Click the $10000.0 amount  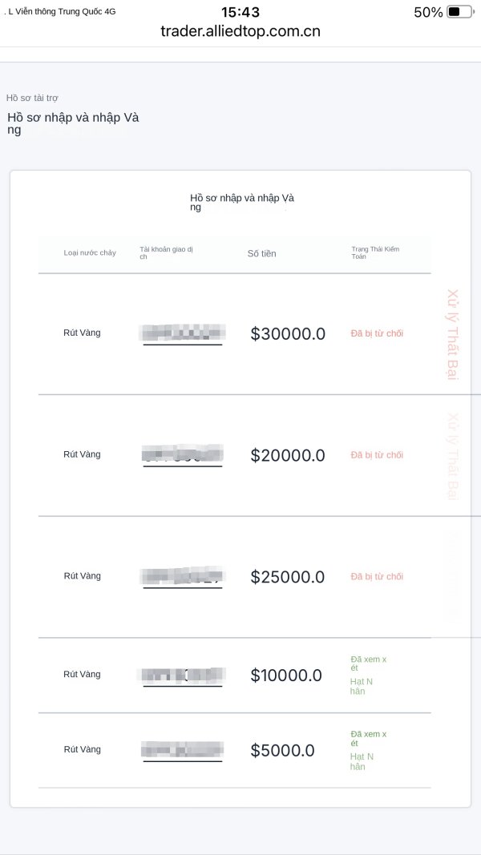[x=286, y=676]
